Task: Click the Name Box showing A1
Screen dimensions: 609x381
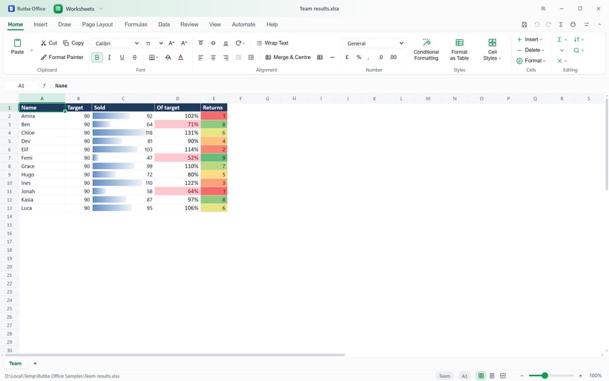Action: pos(22,86)
